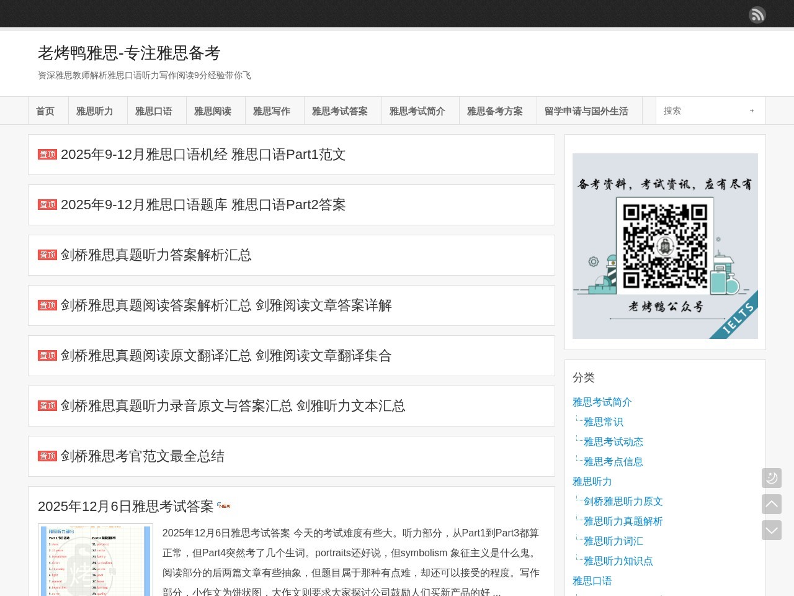Viewport: 794px width, 596px height.
Task: Click the 置顶 badge on the first post
Action: point(47,155)
